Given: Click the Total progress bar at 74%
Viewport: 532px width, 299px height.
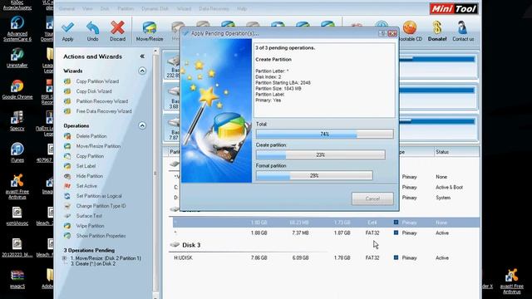Looking at the screenshot, I should click(325, 135).
